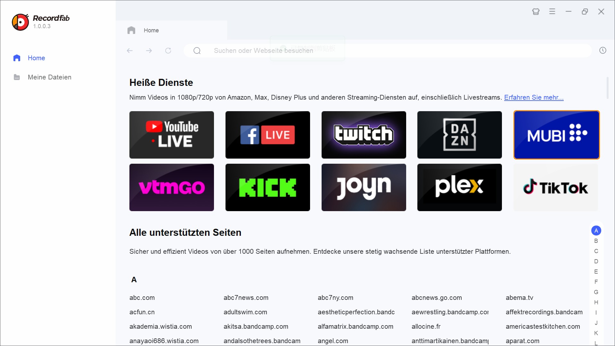
Task: Open abc7news.com site link
Action: click(x=246, y=298)
